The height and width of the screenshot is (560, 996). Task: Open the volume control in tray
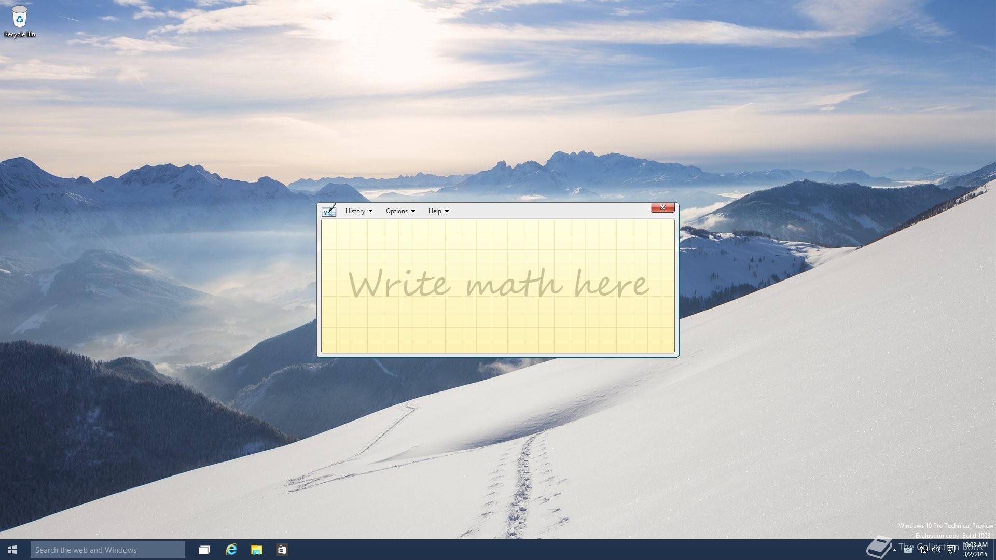click(x=936, y=550)
